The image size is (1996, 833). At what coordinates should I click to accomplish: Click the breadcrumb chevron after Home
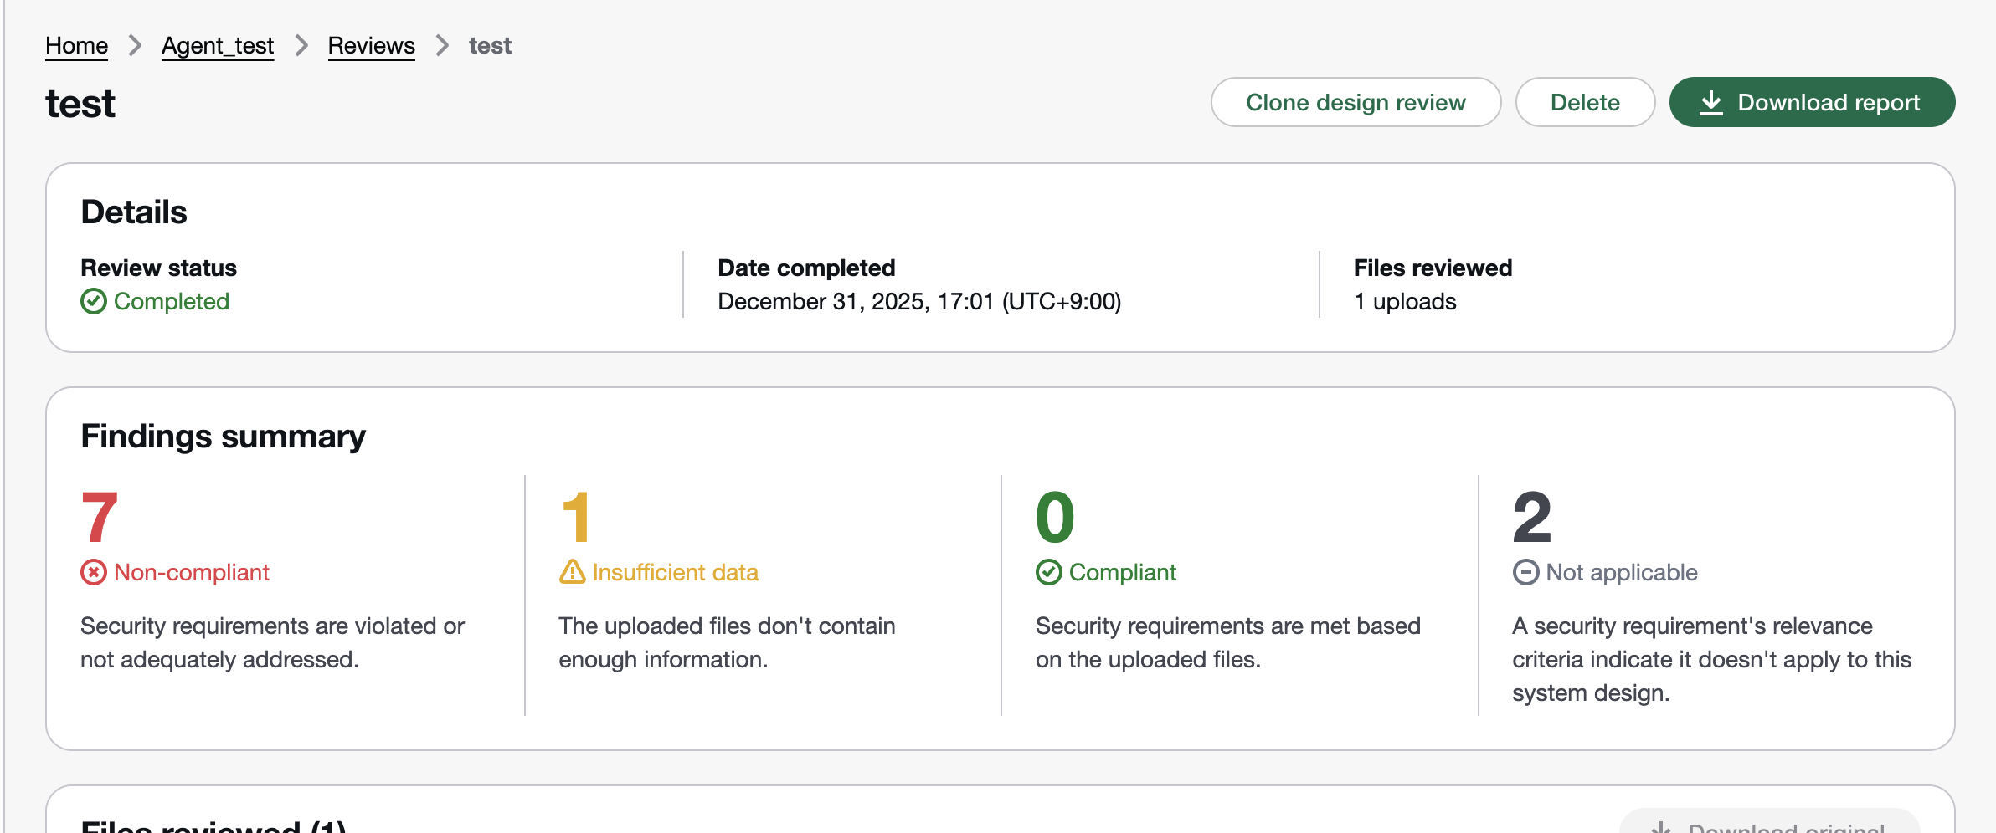(x=135, y=45)
